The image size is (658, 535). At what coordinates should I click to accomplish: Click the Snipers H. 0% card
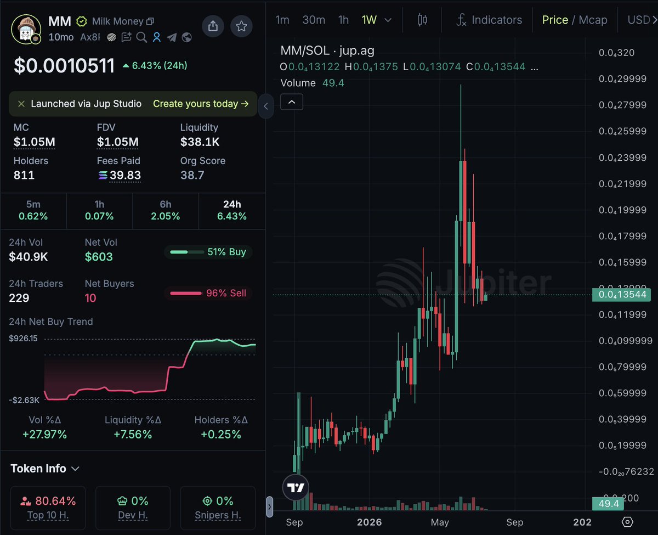(218, 507)
